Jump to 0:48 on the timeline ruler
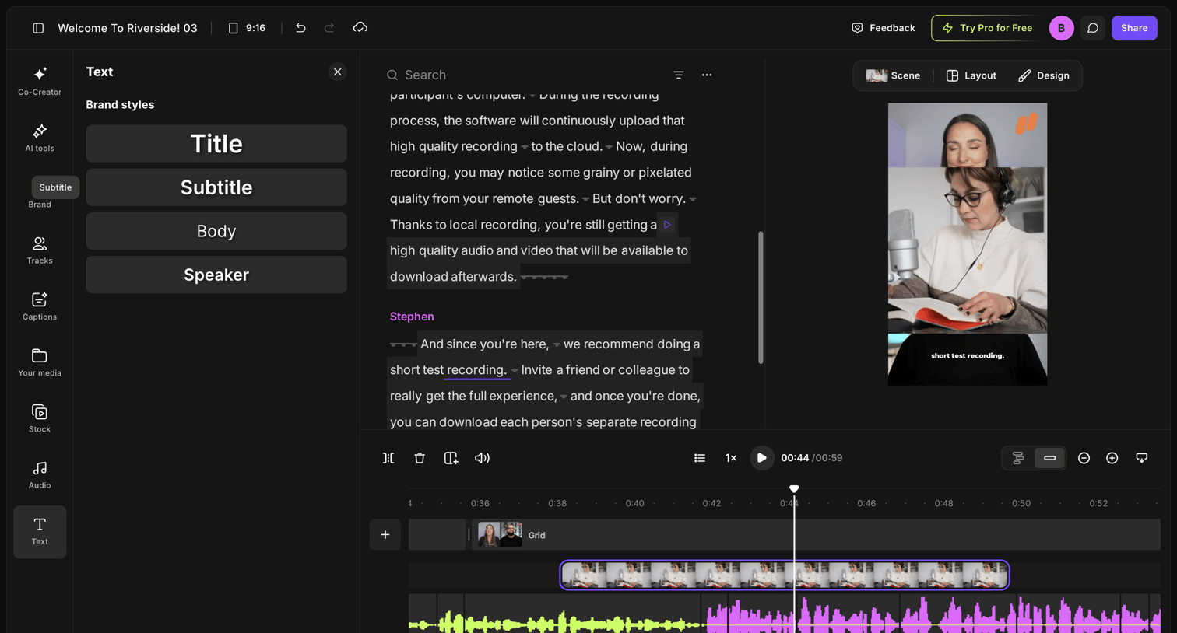Viewport: 1177px width, 633px height. tap(943, 504)
